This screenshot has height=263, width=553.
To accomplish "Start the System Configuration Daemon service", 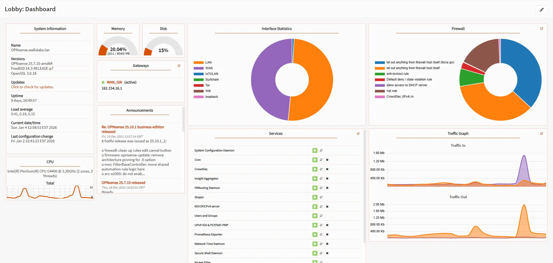I will pos(315,150).
